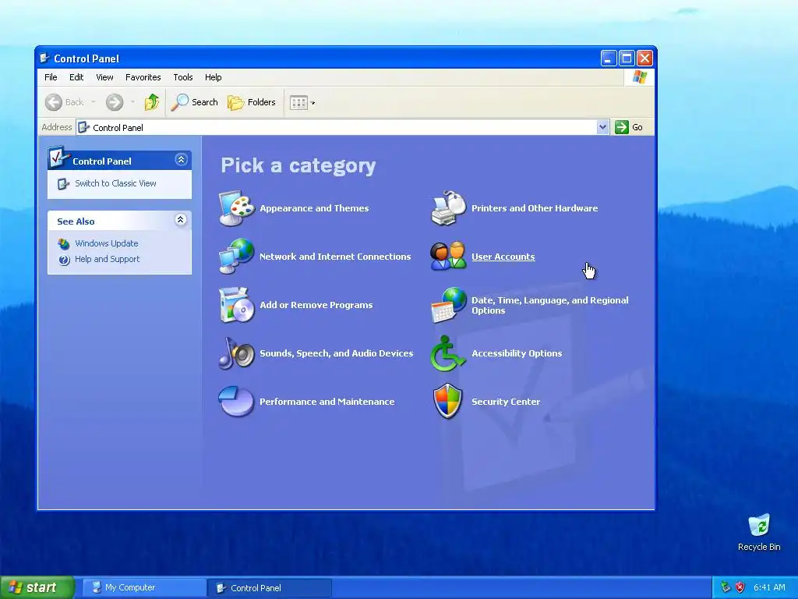This screenshot has height=599, width=798.
Task: Click the Windows Update icon in See Also
Action: click(64, 243)
